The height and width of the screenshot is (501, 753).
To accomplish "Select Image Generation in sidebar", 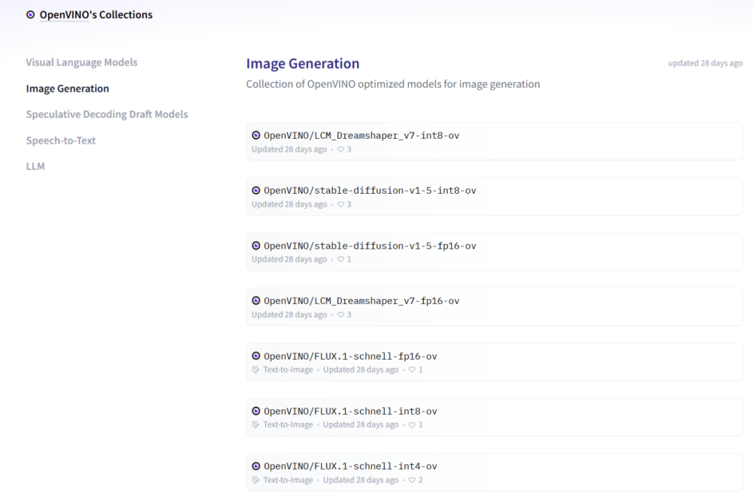I will [x=67, y=88].
